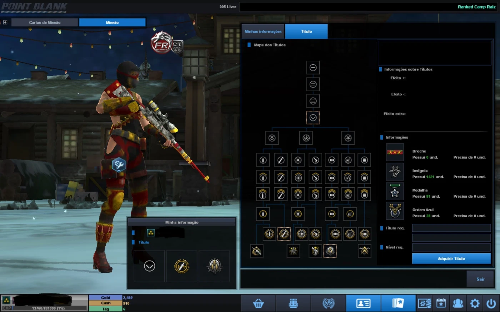Select the rifle title icon at tree bottom-left
Screen dimensions: 500x312
pyautogui.click(x=256, y=251)
